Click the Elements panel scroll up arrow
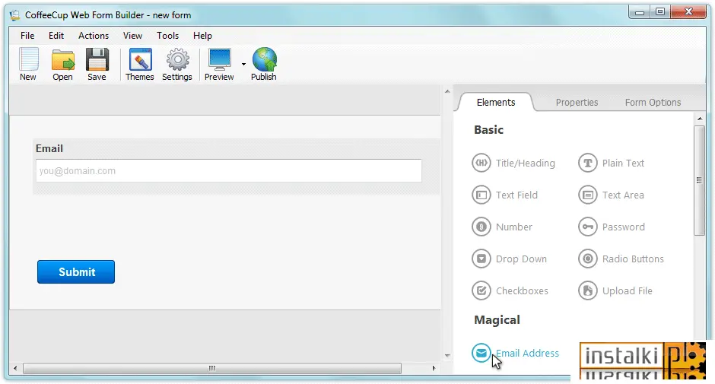Screen dimensions: 715x384 (x=700, y=119)
